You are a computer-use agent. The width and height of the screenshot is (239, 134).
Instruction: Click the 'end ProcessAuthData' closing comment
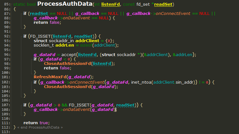(x=40, y=127)
